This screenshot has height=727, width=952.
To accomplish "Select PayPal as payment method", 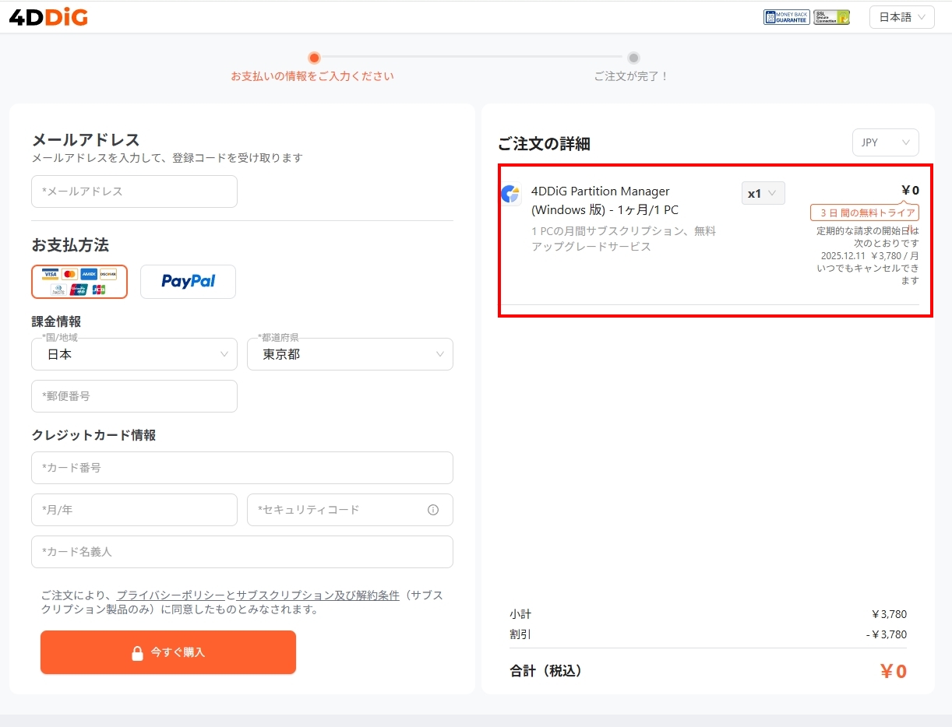I will (188, 282).
